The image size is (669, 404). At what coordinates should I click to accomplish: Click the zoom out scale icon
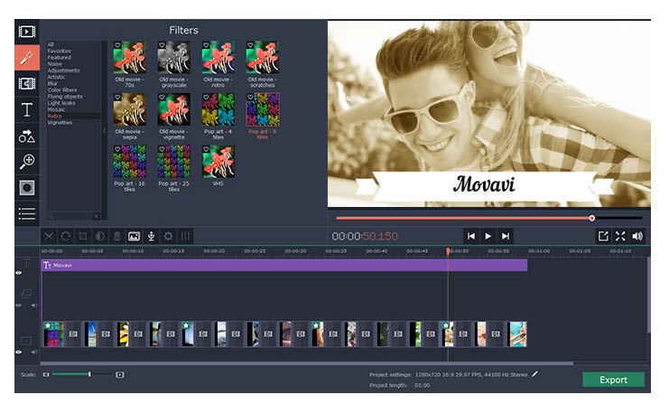tap(46, 374)
